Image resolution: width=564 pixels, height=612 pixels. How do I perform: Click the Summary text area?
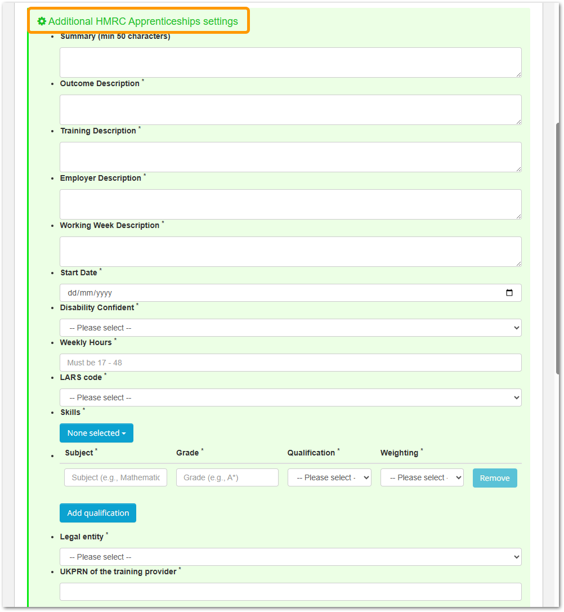click(290, 62)
